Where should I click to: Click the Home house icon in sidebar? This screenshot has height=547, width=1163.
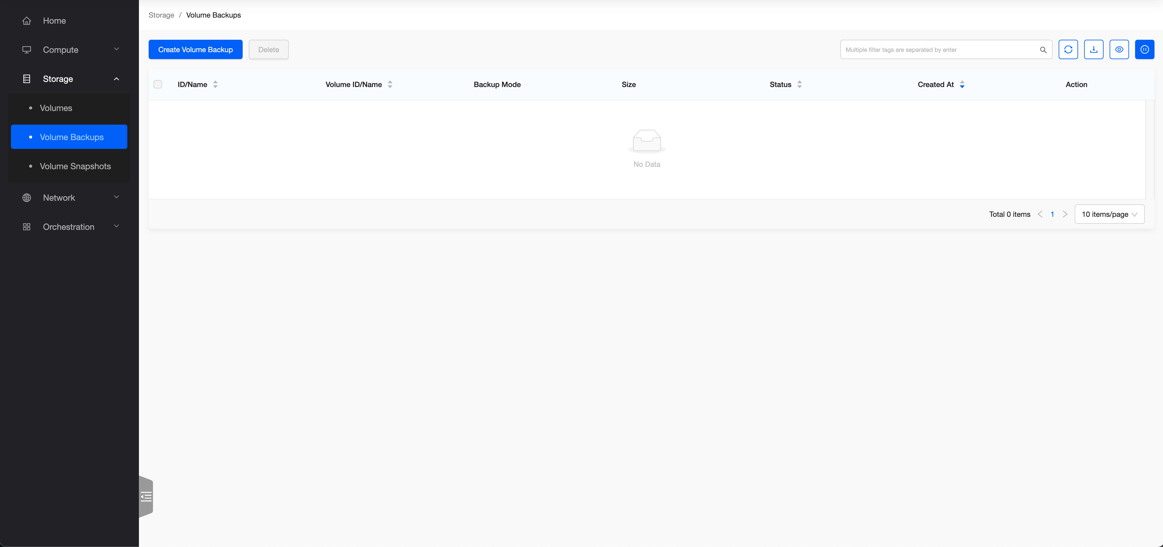tap(27, 21)
